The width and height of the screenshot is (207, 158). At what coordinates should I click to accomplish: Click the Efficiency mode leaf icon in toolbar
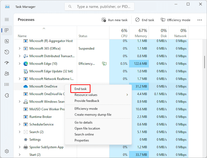(x=163, y=20)
